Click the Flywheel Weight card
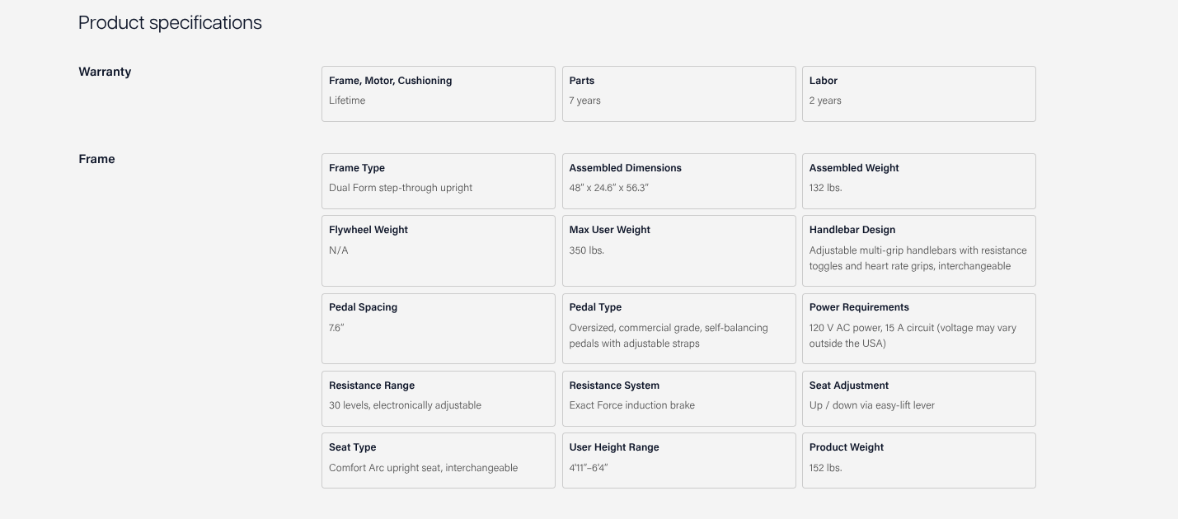 438,250
